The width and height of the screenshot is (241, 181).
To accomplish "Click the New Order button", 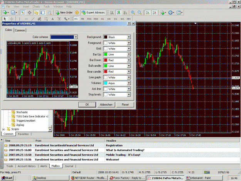I will click(x=64, y=13).
